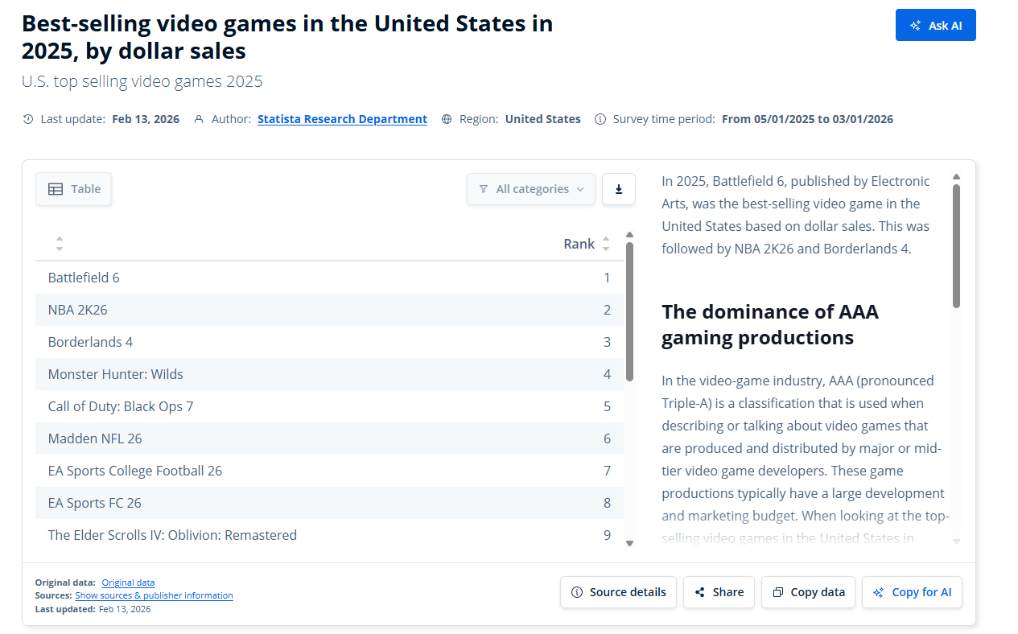Click the table scroll down arrow
Screen dimensions: 1018x634
629,543
